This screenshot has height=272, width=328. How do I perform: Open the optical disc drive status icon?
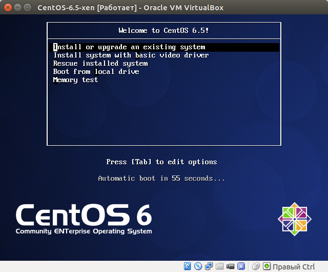click(198, 266)
